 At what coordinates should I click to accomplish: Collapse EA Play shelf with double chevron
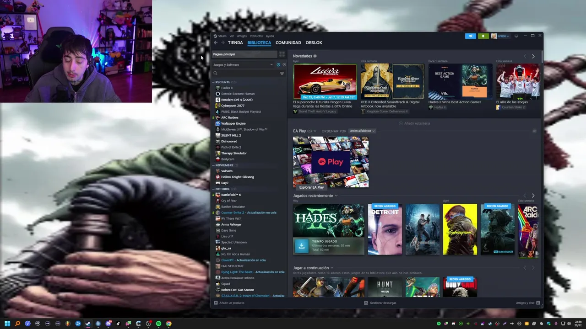coord(534,131)
